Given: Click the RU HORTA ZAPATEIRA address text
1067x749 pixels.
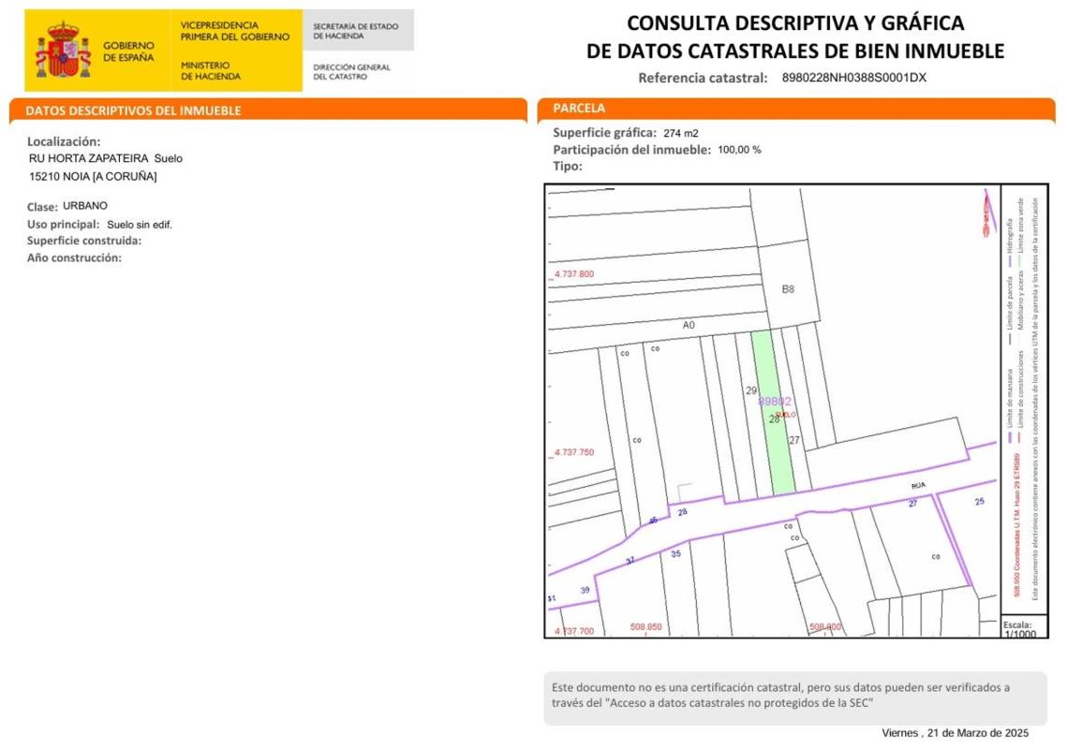Looking at the screenshot, I should [89, 159].
